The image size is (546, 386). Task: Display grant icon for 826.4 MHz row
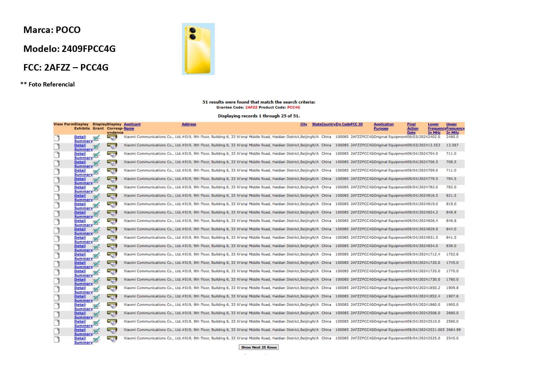96,222
